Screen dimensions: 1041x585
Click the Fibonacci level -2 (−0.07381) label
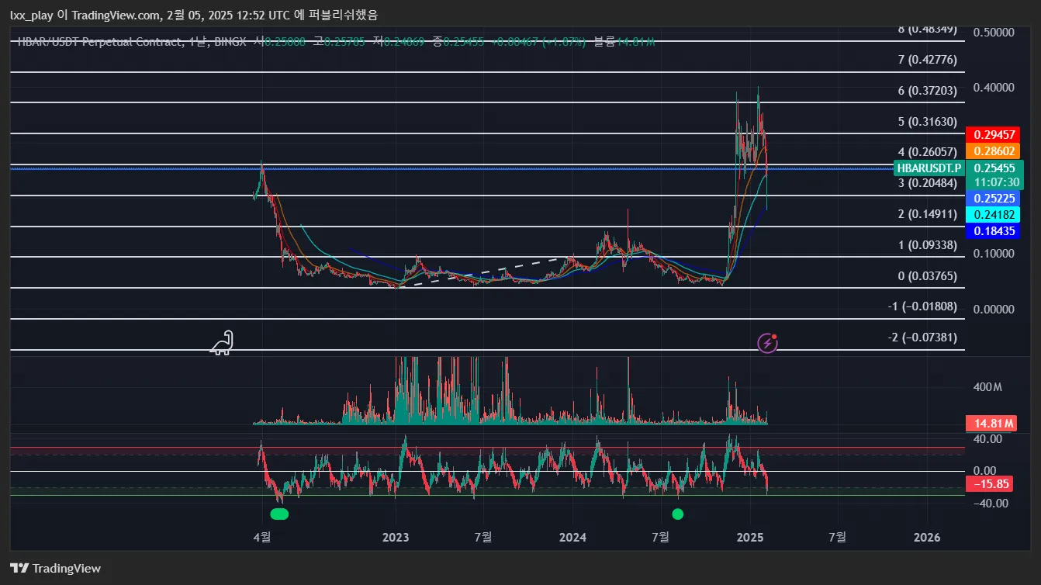pyautogui.click(x=922, y=337)
